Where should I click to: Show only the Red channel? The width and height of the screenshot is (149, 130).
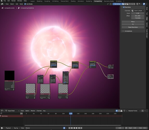(130, 4)
